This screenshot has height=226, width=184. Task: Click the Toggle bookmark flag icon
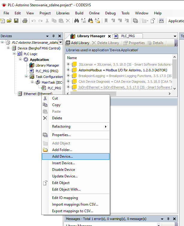[106, 21]
